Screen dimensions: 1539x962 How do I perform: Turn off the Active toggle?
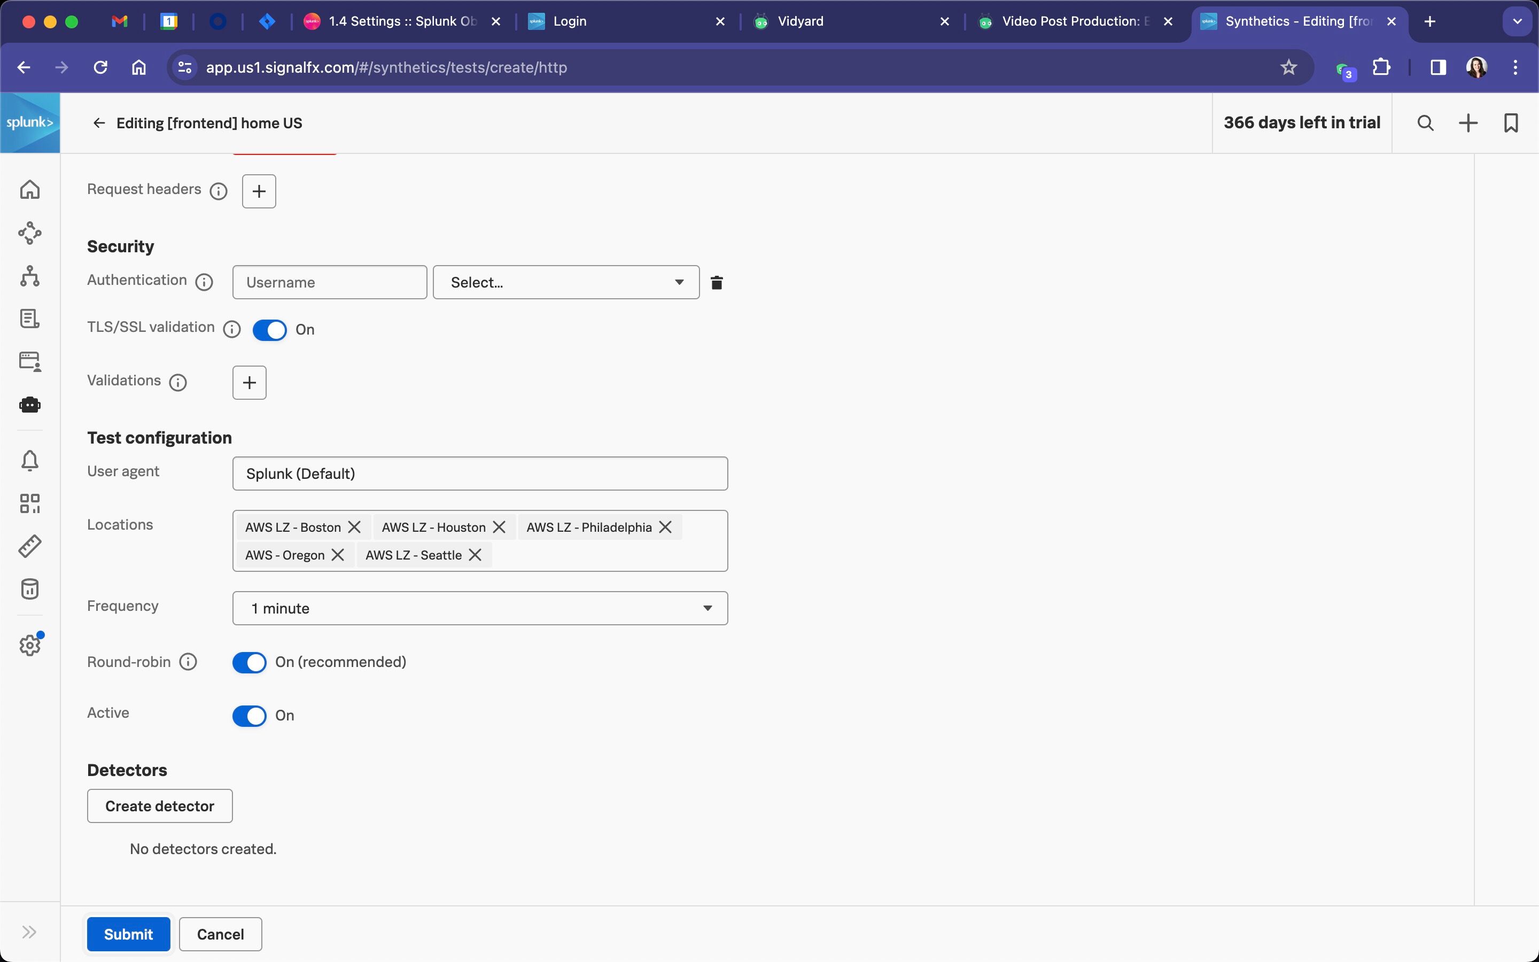[x=250, y=716]
